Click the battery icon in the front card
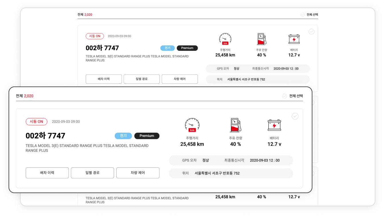The image size is (384, 216). click(x=274, y=125)
